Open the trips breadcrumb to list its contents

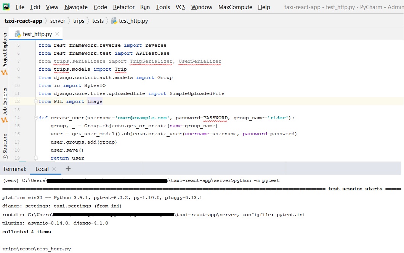coord(79,21)
